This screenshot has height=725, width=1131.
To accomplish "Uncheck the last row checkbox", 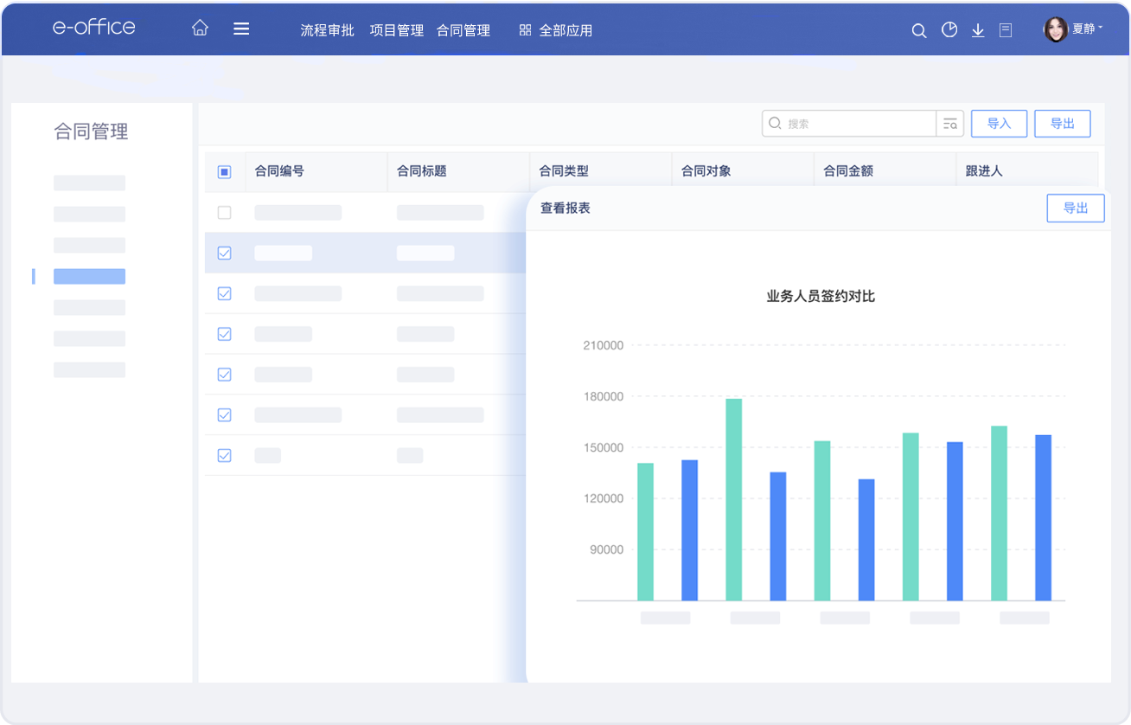I will (x=224, y=455).
